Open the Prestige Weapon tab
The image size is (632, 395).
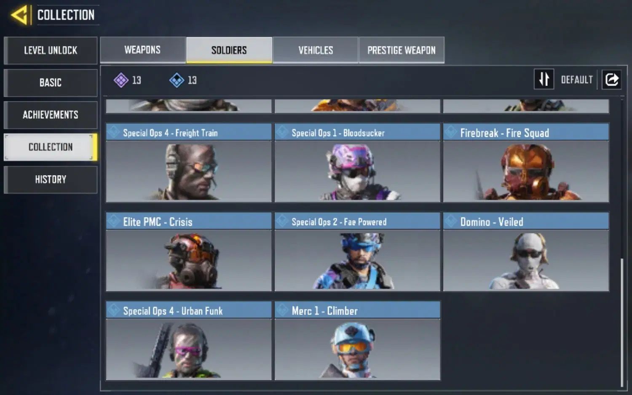coord(402,50)
